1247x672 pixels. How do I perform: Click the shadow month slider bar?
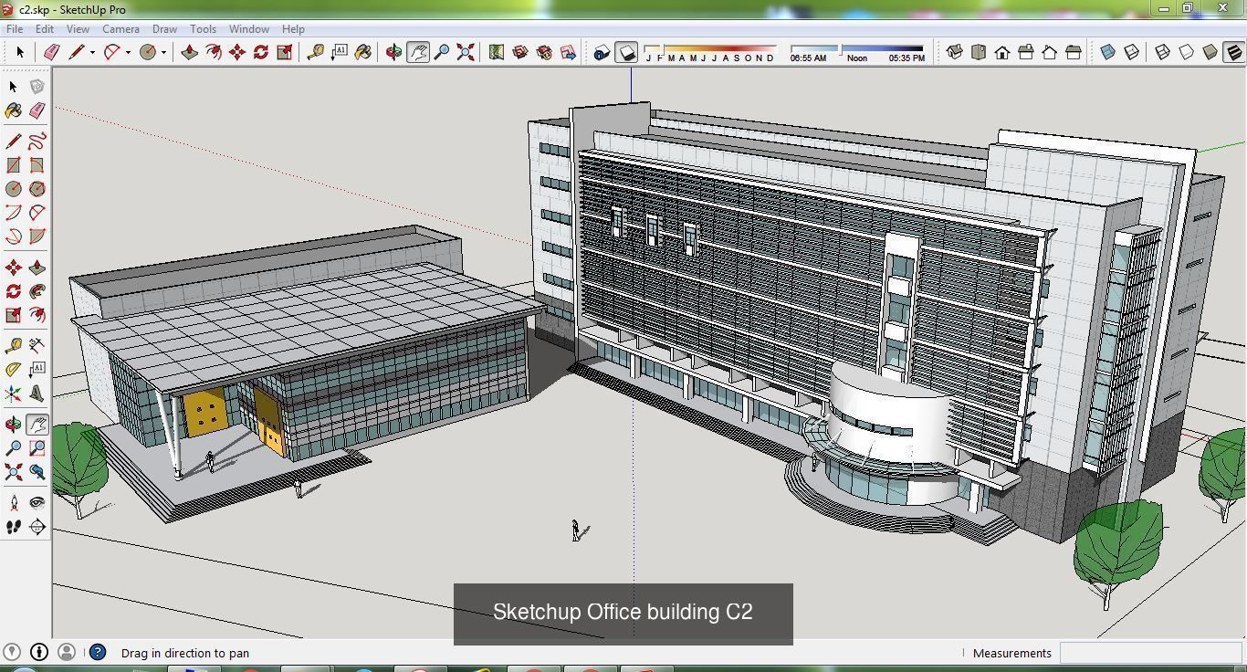coord(710,47)
